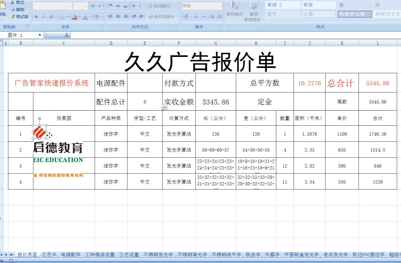This screenshot has height=263, width=401.
Task: Switch to the 工艺卡 sheet tab
Action: click(49, 255)
